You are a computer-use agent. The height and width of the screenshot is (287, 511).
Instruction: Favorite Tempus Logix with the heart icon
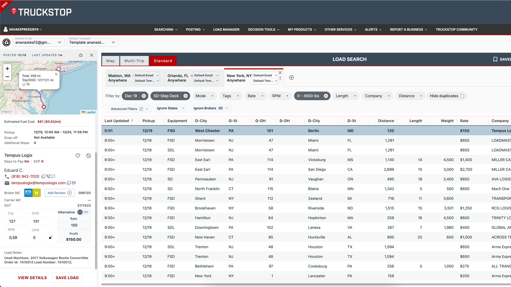tap(78, 156)
